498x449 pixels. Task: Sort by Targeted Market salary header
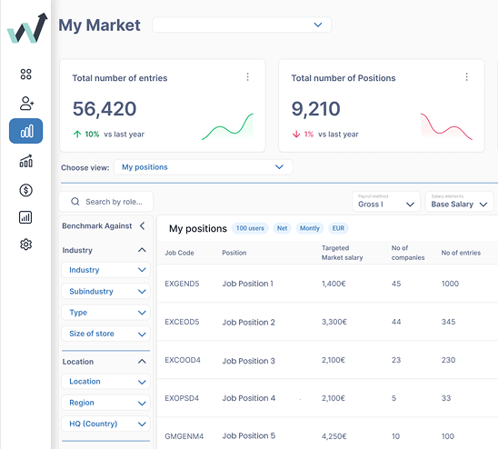[x=342, y=253]
